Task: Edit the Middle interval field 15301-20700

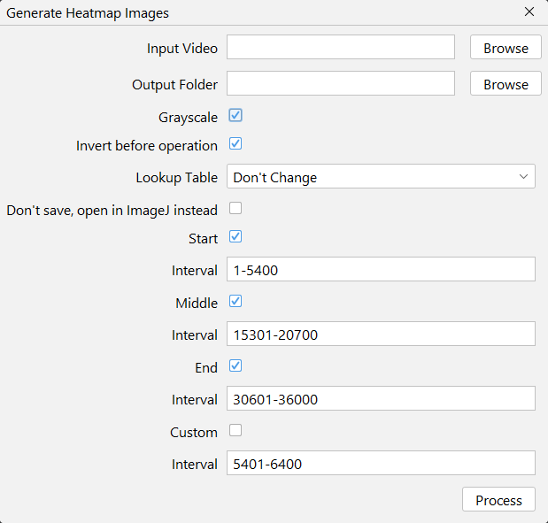Action: (381, 334)
